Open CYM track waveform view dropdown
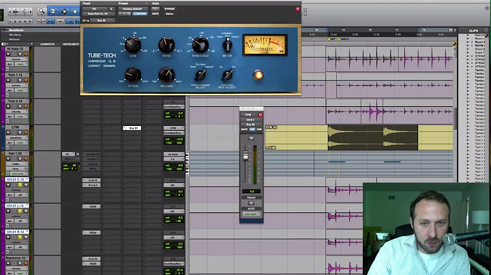This screenshot has width=491, height=275. pyautogui.click(x=16, y=137)
